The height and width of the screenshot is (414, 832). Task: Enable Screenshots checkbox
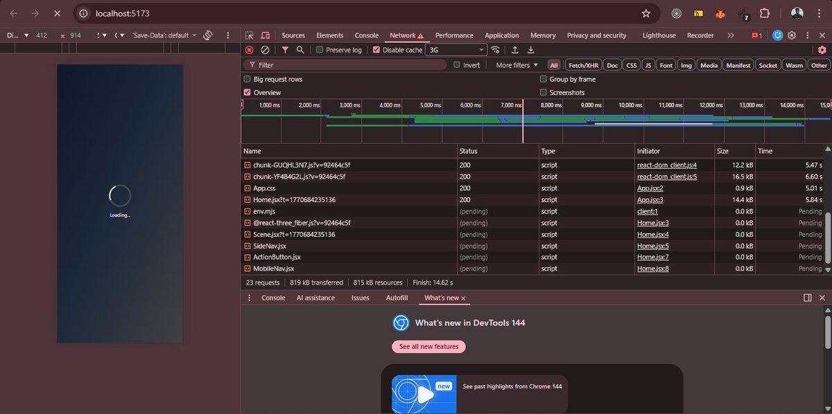[544, 92]
